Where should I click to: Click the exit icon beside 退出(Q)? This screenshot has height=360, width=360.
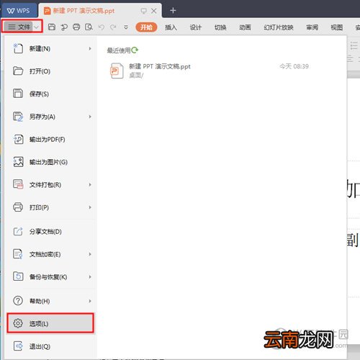click(18, 346)
